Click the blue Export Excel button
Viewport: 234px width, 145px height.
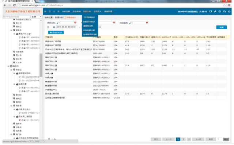[56, 32]
